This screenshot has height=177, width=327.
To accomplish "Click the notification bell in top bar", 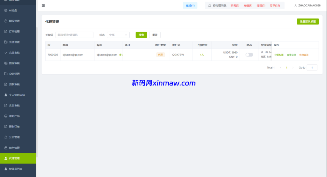I will tap(209, 5).
